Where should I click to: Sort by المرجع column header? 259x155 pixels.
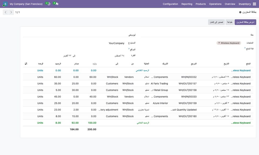[x=194, y=64]
